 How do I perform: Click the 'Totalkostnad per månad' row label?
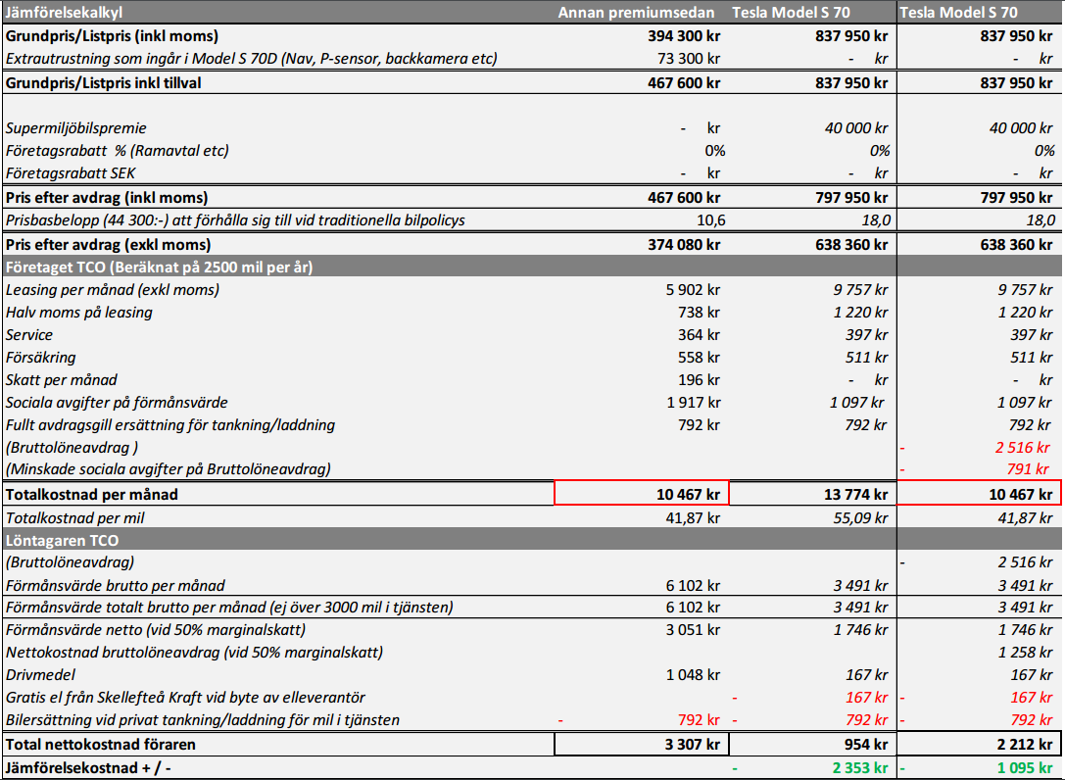click(x=92, y=494)
